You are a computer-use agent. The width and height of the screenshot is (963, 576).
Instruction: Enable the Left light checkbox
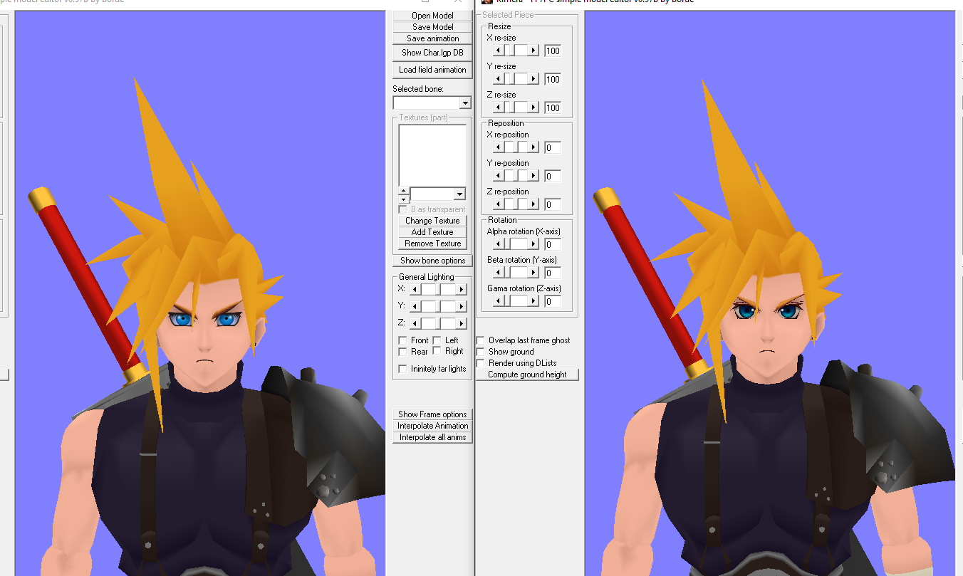click(x=437, y=340)
